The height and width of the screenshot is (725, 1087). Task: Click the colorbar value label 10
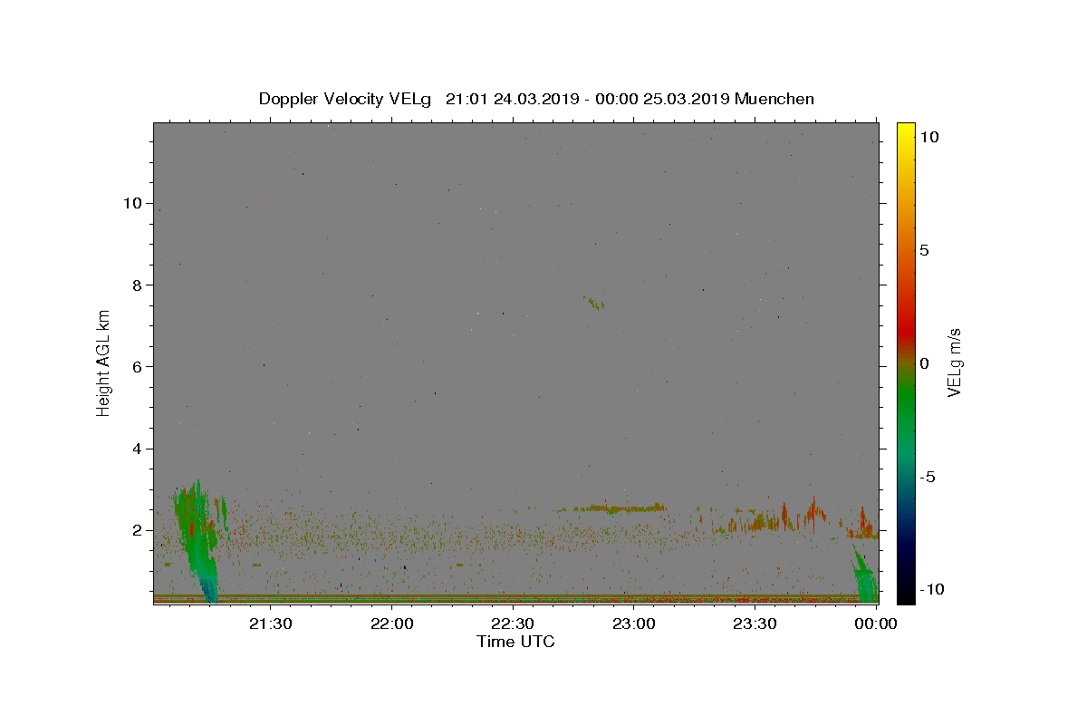click(929, 137)
